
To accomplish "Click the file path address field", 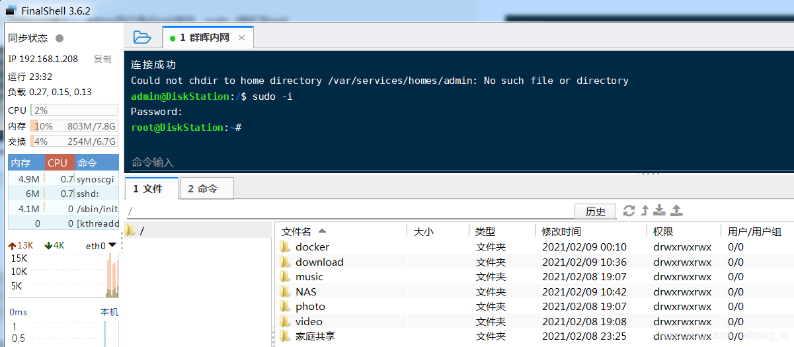I will click(x=349, y=212).
